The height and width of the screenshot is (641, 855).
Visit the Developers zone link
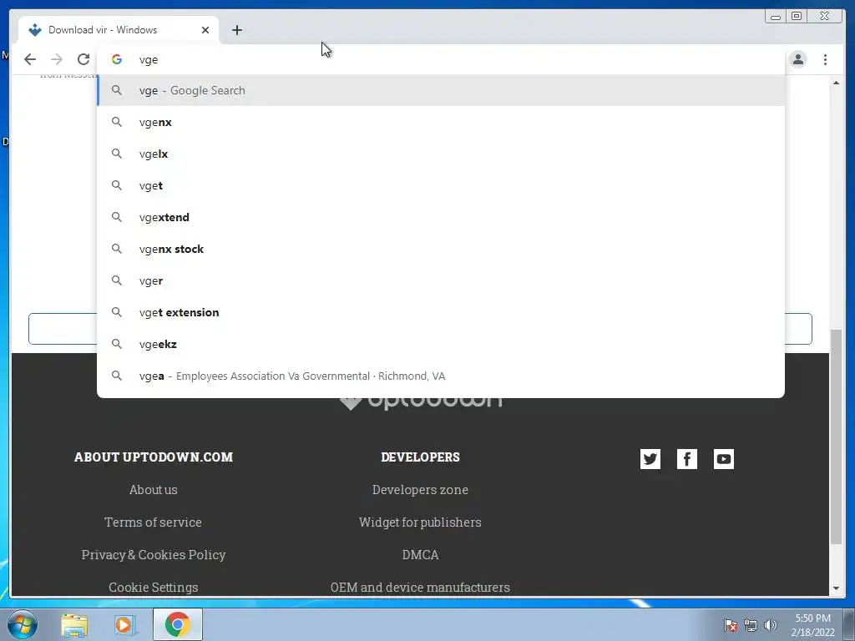coord(420,489)
